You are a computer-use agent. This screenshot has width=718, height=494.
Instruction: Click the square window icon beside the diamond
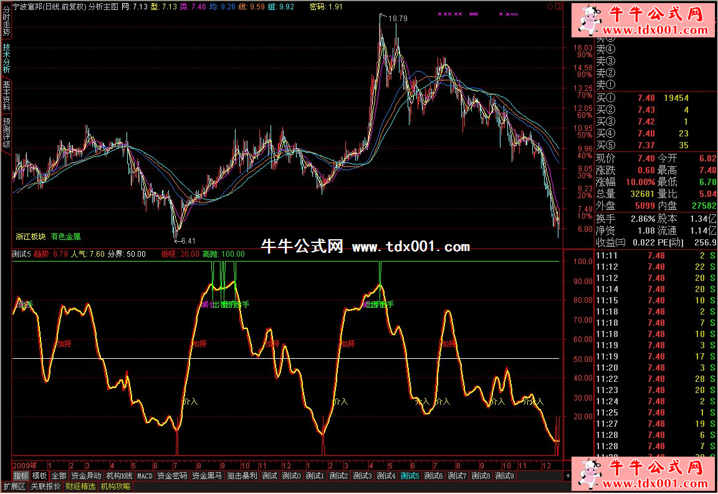pos(558,6)
